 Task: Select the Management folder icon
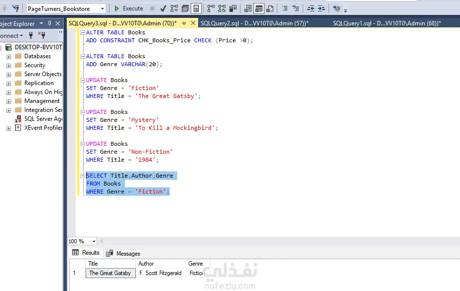[x=18, y=101]
